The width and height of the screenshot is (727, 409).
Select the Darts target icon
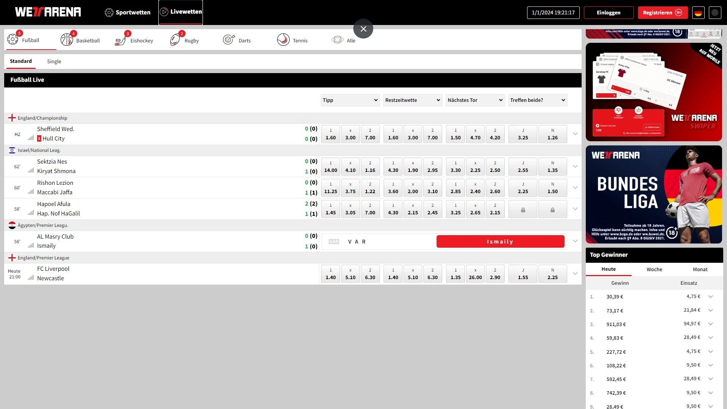pos(229,39)
